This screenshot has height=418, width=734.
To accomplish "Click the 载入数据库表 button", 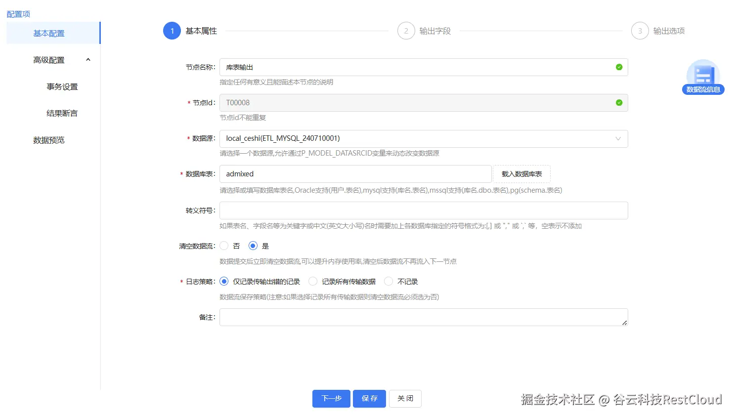I will pyautogui.click(x=522, y=174).
